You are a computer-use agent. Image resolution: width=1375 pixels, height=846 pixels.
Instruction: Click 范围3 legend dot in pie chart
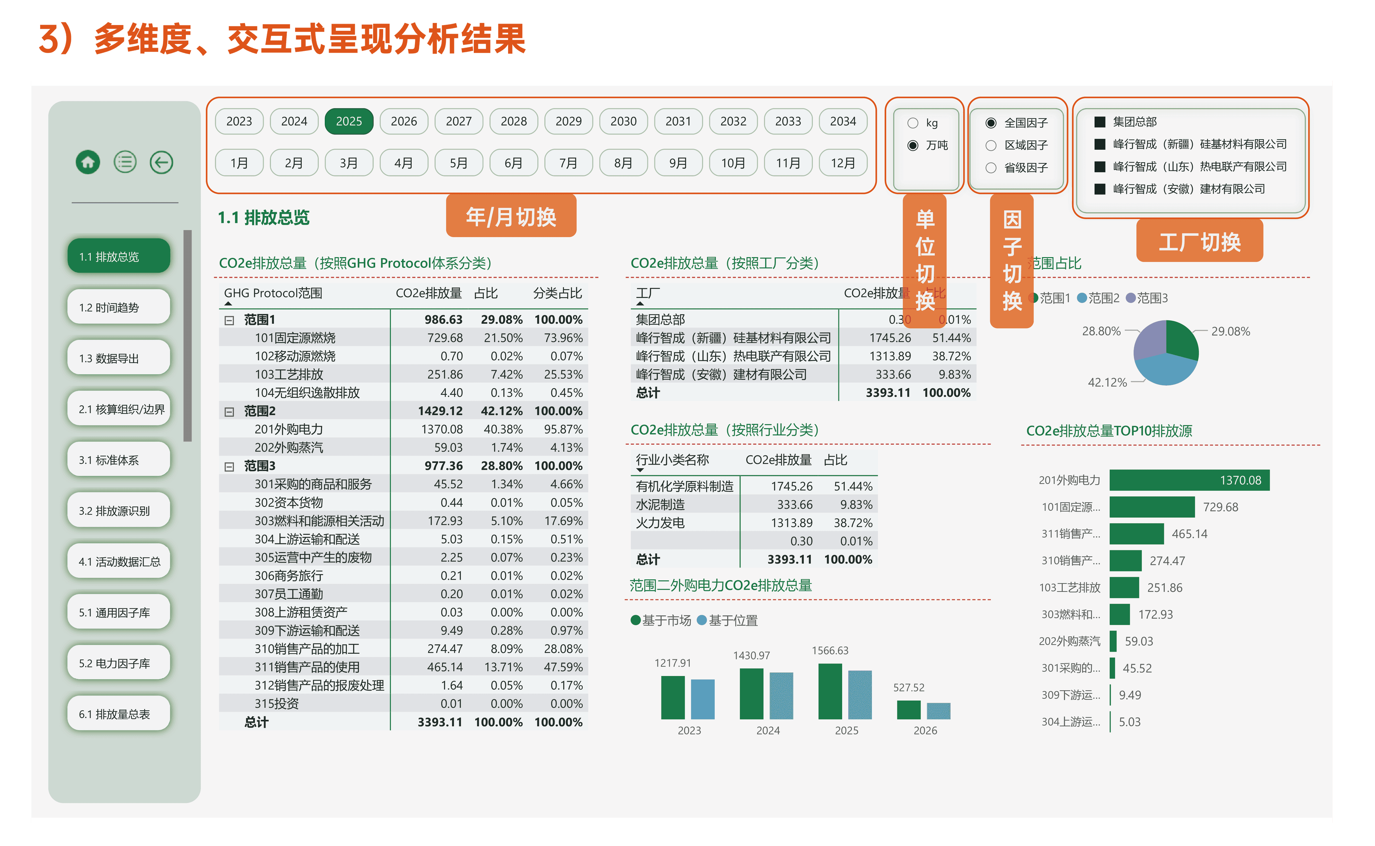point(1130,298)
